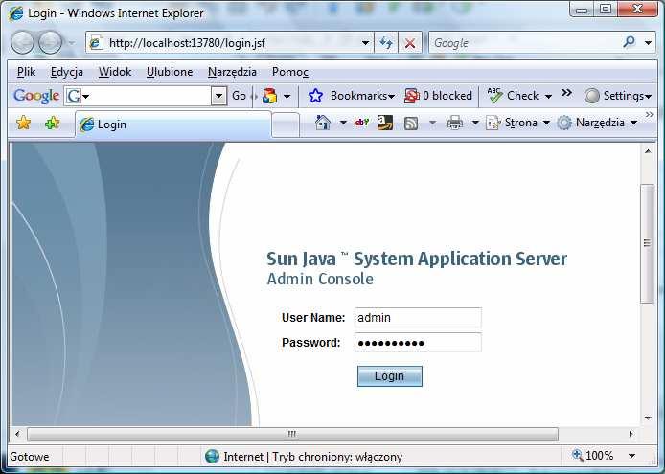Click the horizontal scrollbar left arrow

tap(17, 434)
